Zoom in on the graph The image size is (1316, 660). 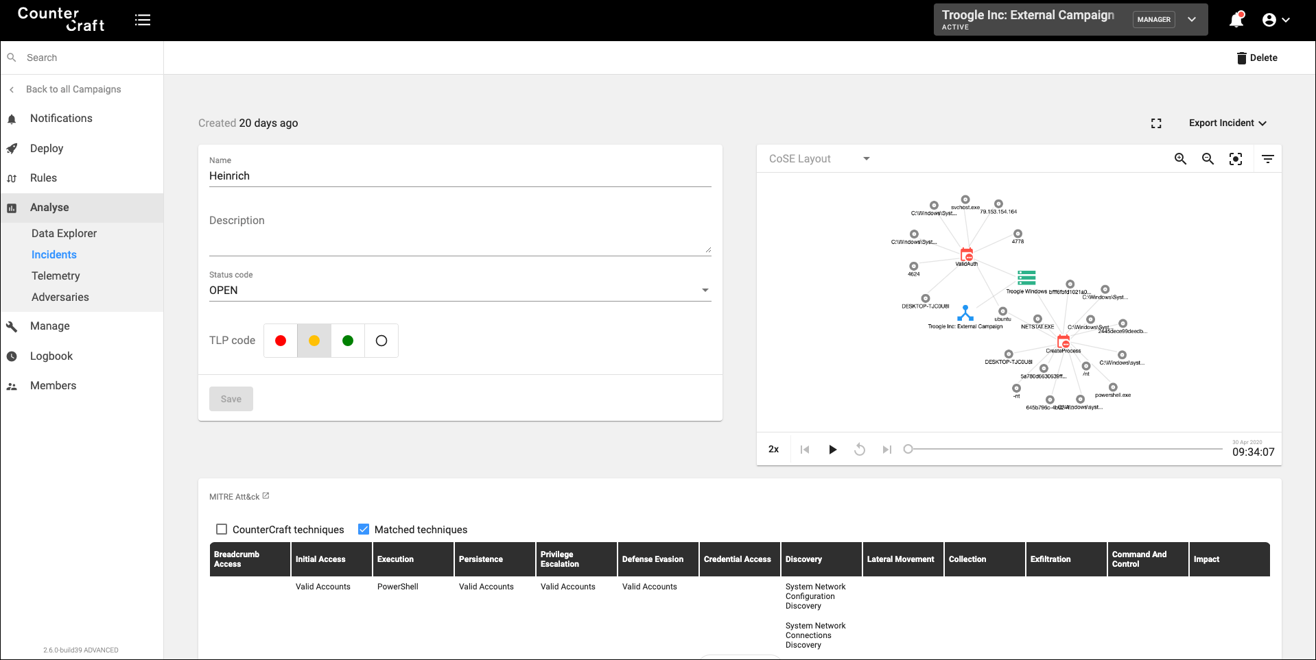pyautogui.click(x=1180, y=159)
